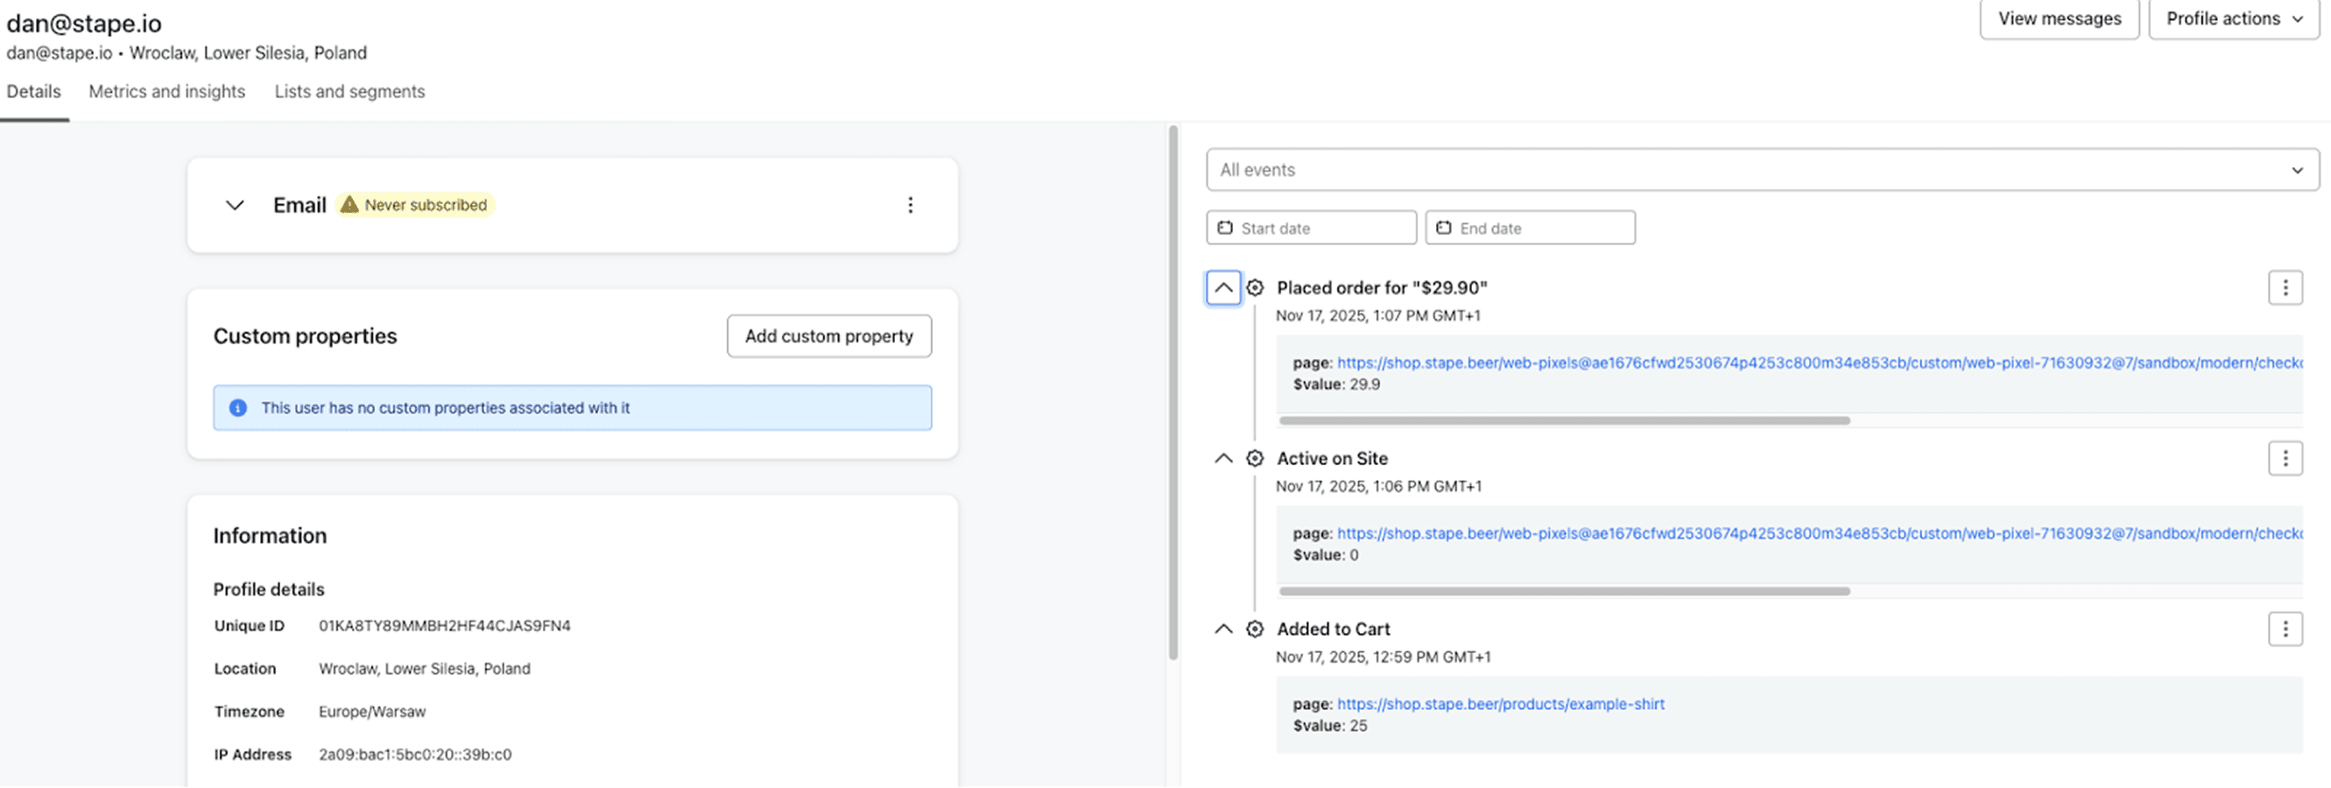Click the View messages button

(2060, 18)
